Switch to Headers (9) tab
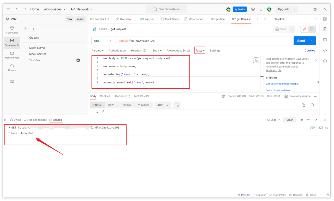The width and height of the screenshot is (334, 201). pos(139,51)
